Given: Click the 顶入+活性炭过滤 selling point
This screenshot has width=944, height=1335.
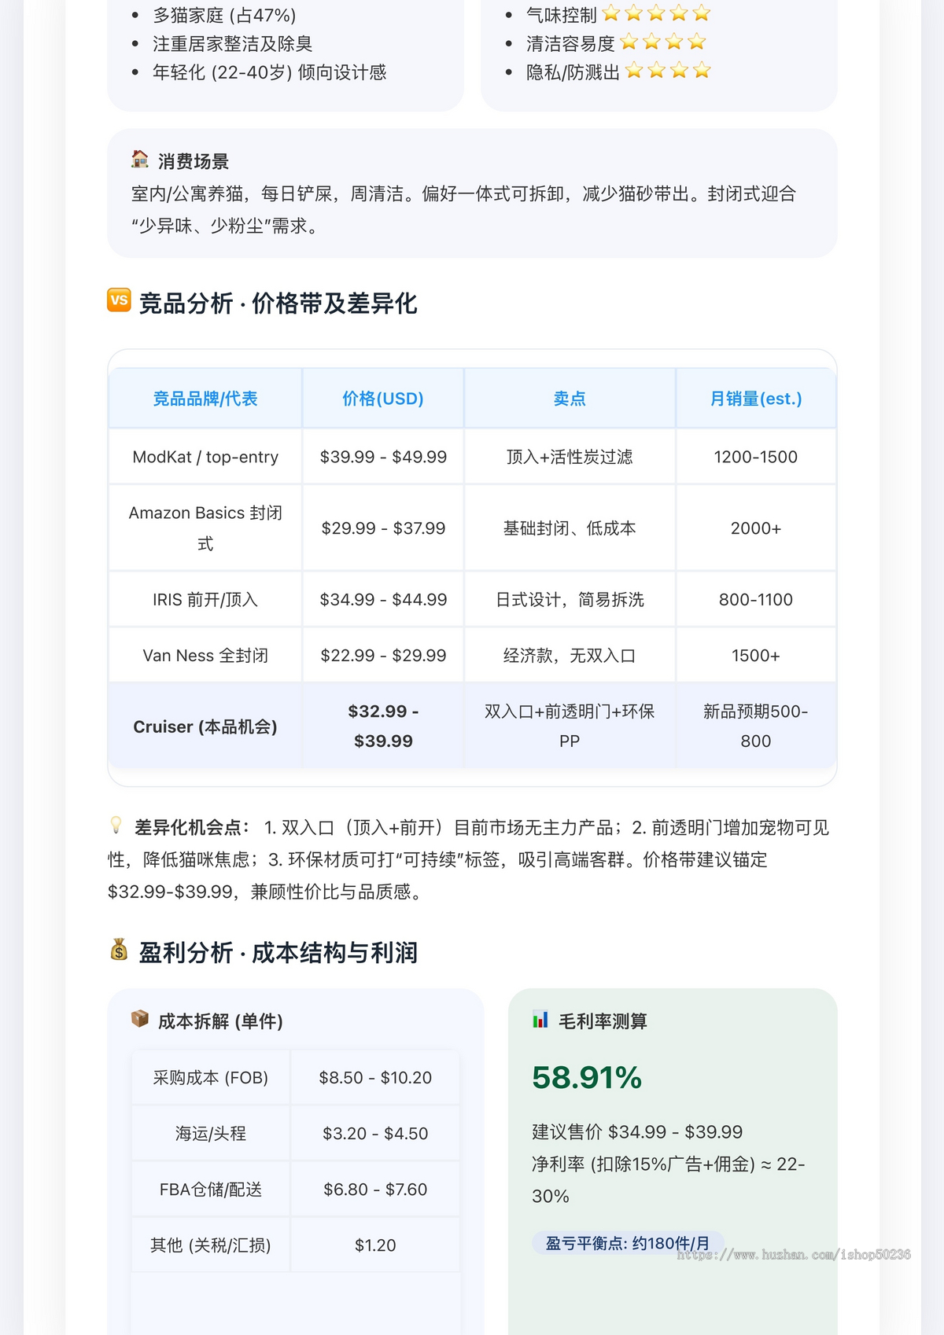Looking at the screenshot, I should tap(570, 457).
